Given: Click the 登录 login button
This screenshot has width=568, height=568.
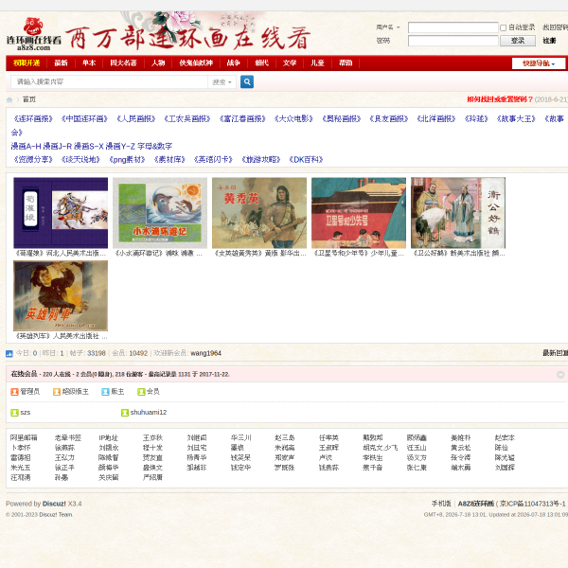Looking at the screenshot, I should [x=518, y=41].
